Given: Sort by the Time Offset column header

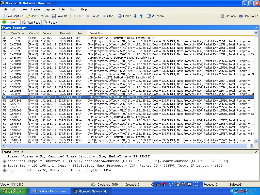Looking at the screenshot, I should [18, 33].
